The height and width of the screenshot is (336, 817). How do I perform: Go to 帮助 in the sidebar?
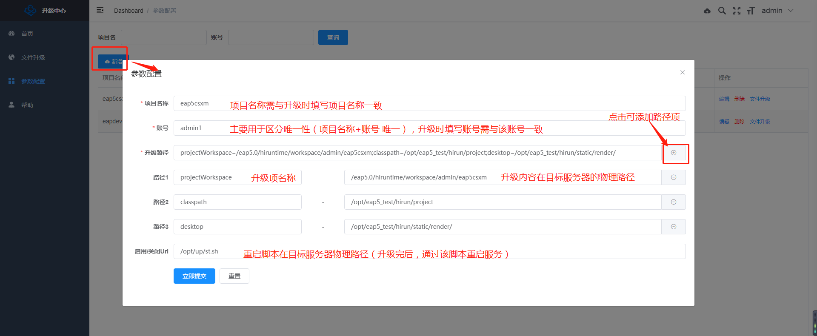(27, 105)
